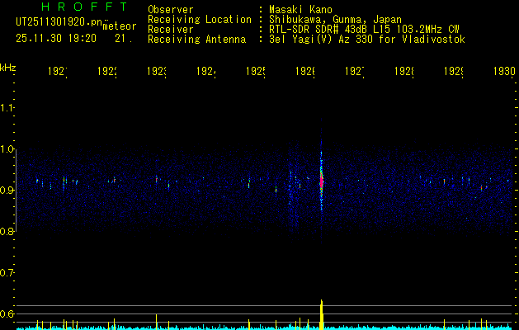This screenshot has width=519, height=330.
Task: Click the HROFFT title text
Action: pos(84,7)
